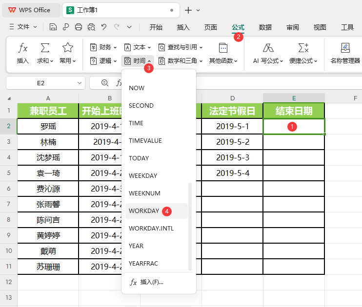The image size is (362, 307).
Task: Click the save icon in quick toolbar
Action: click(x=53, y=27)
